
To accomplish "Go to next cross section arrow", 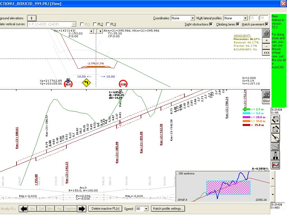I will click(x=100, y=31).
